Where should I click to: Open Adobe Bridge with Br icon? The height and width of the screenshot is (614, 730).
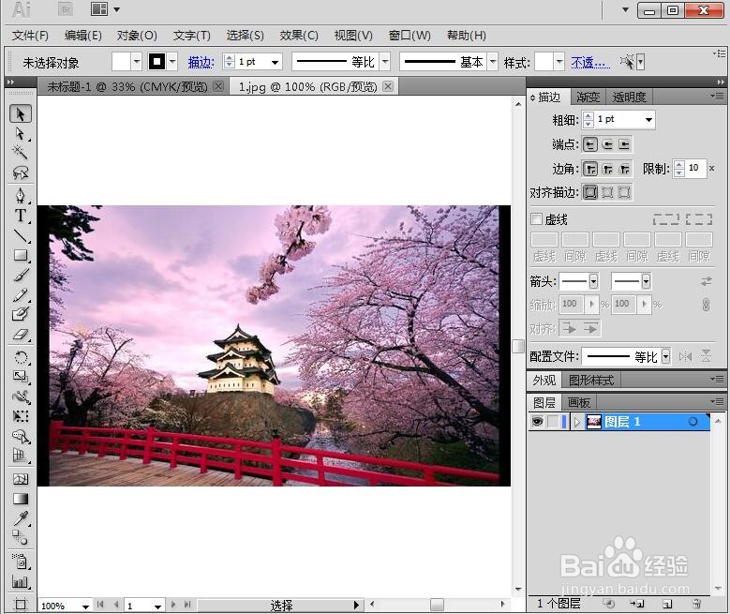click(x=67, y=9)
